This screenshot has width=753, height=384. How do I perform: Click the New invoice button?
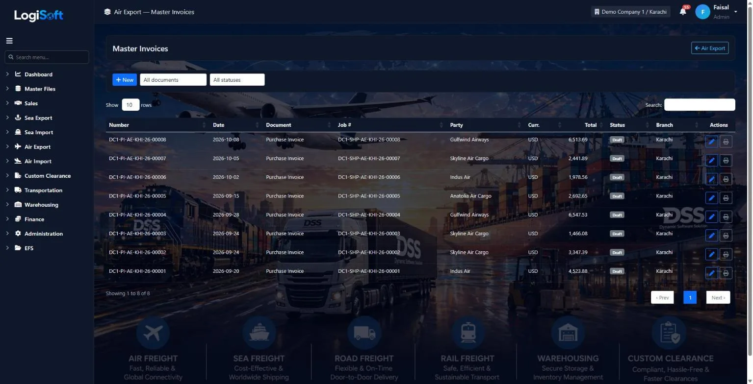125,80
